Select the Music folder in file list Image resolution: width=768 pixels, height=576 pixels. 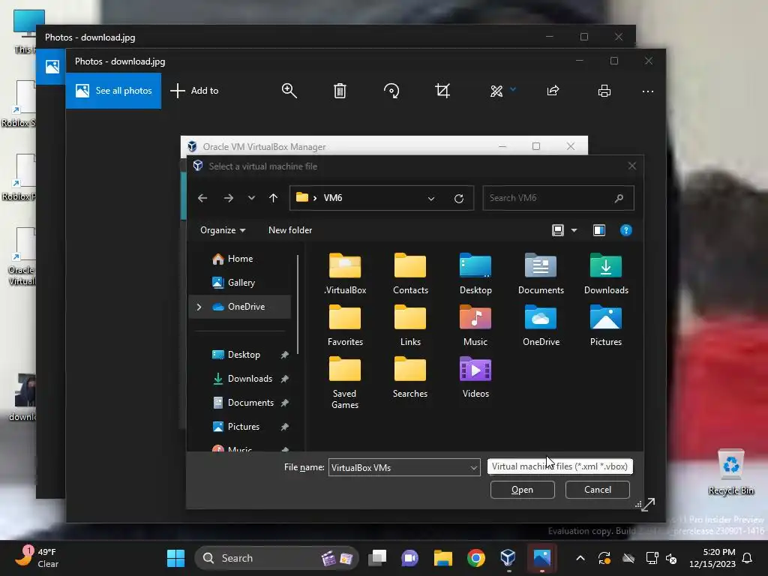pos(475,325)
